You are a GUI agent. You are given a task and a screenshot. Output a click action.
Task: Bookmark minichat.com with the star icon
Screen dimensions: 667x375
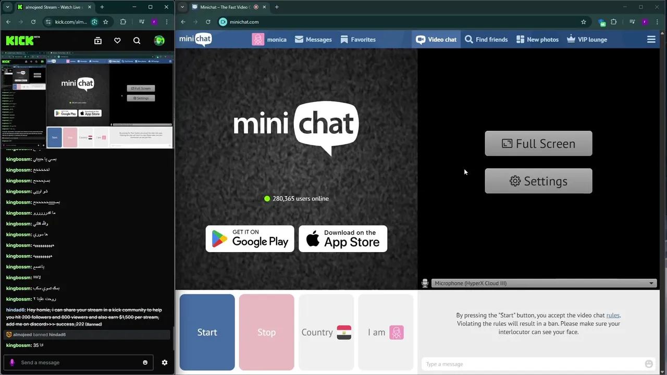pyautogui.click(x=584, y=22)
